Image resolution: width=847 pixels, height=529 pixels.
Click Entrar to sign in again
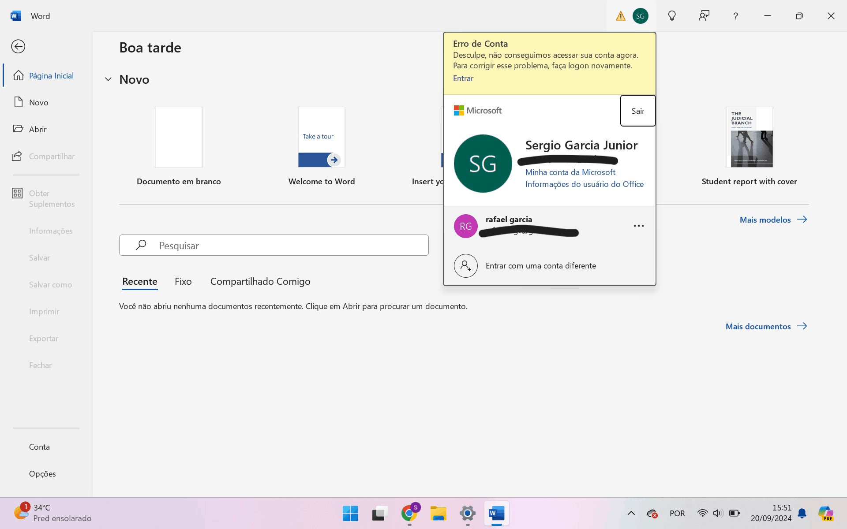click(463, 78)
